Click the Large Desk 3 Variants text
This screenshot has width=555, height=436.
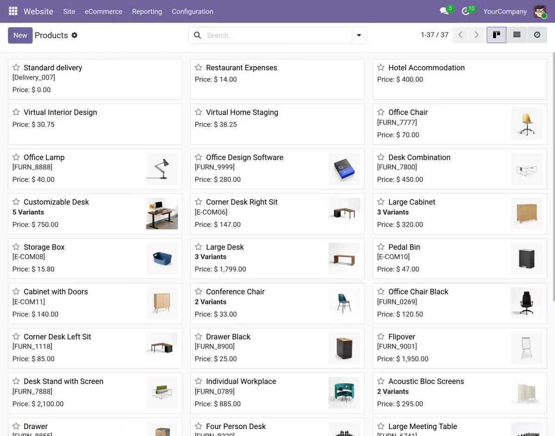pyautogui.click(x=210, y=257)
